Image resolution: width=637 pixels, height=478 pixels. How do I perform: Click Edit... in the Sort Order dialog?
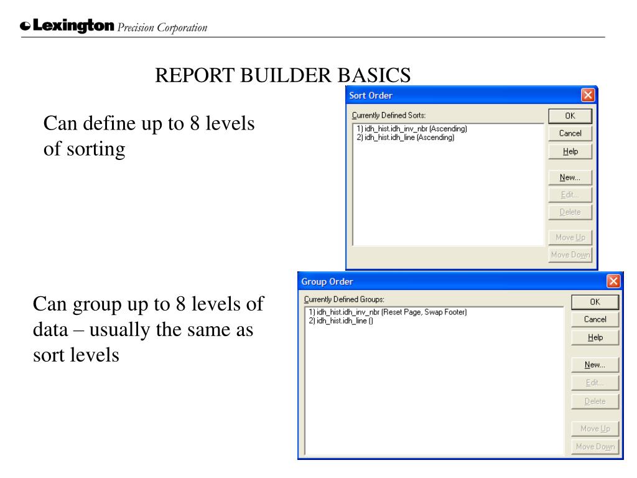coord(570,195)
